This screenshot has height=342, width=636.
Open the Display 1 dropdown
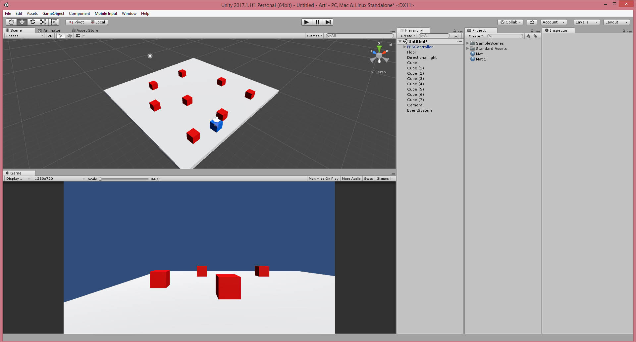coord(18,179)
